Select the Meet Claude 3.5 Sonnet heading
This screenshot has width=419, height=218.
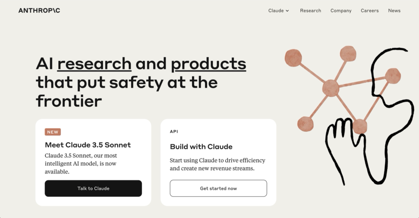(88, 145)
